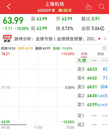Click the 82.30万 volume at 卖1
The image size is (109, 129).
point(102,105)
